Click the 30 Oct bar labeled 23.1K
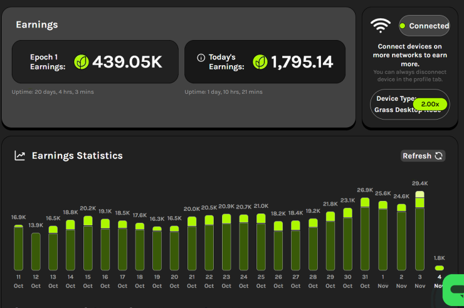Screen dimensions: 464x308 click(348, 239)
